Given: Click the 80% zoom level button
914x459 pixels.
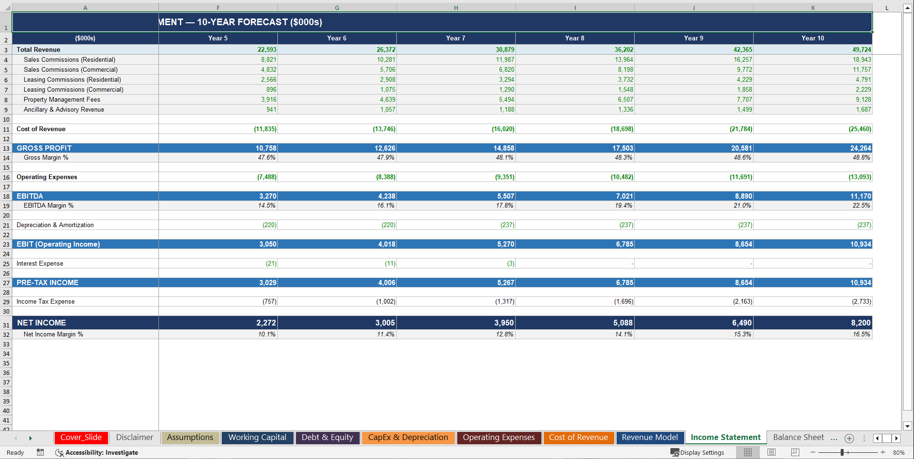Looking at the screenshot, I should (900, 452).
